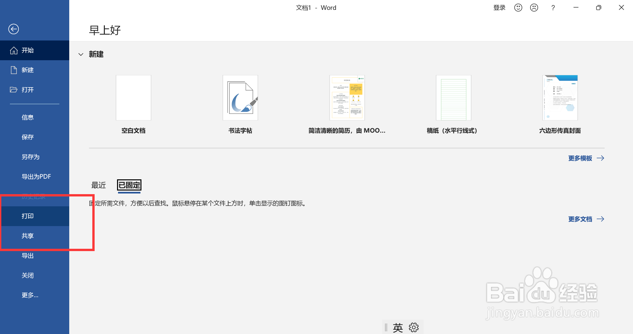Click the arrow after 更多文档
Screen dimensions: 633x334
(600, 219)
